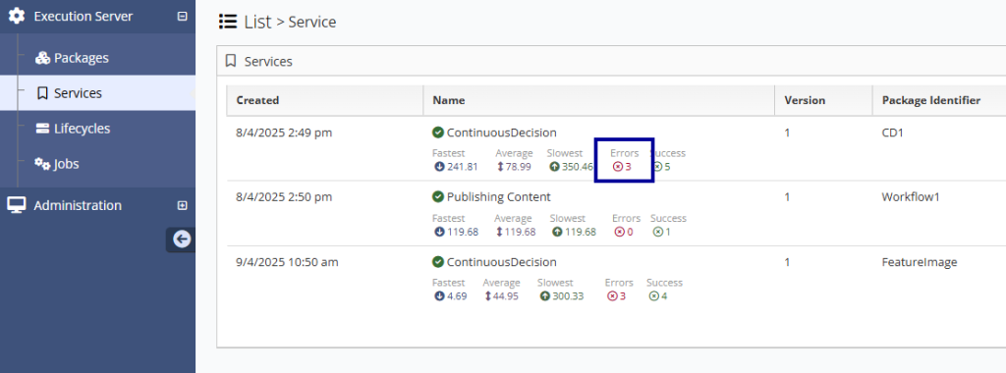Click the Administration menu label

click(78, 205)
